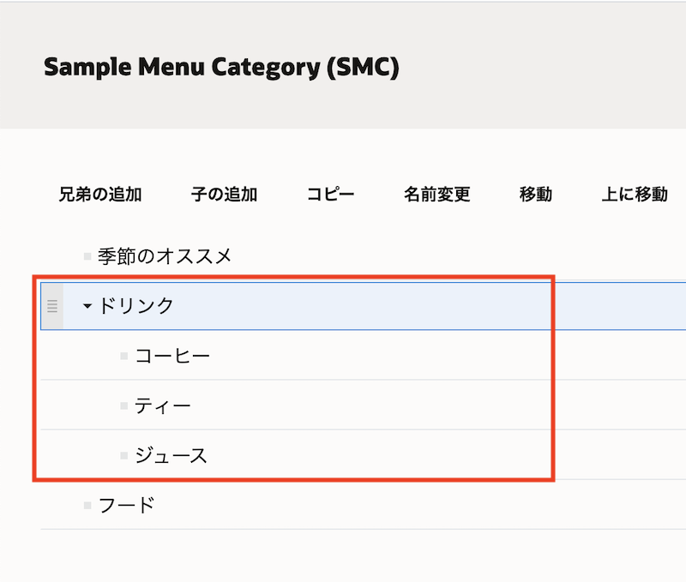The height and width of the screenshot is (582, 686).
Task: Click the square icon beside フード
Action: click(86, 505)
